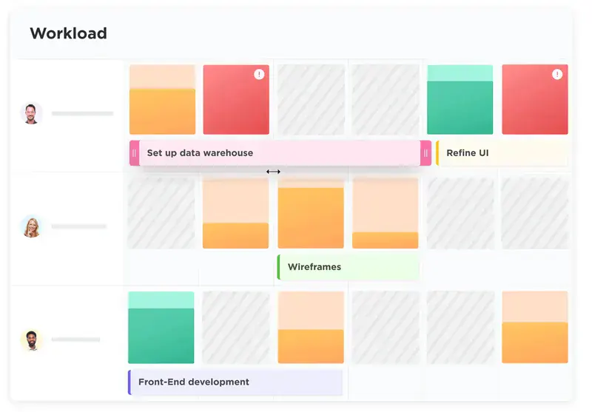Grab the left resize handle of data warehouse task
Viewport: 592px width, 412px height.
tap(135, 153)
